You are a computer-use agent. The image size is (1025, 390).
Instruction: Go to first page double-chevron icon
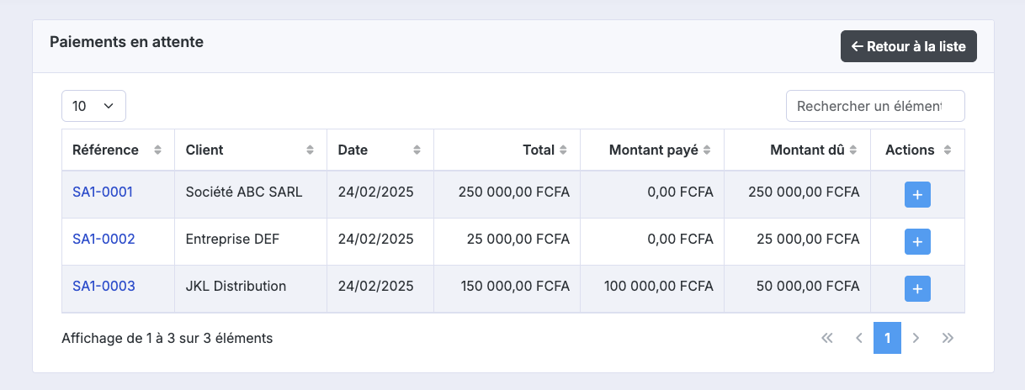pos(826,338)
